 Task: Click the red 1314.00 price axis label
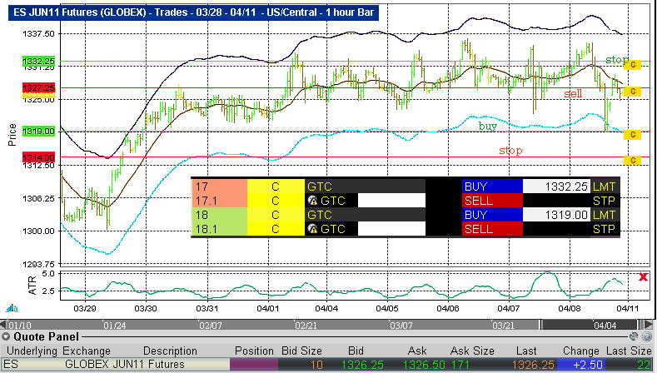[x=38, y=157]
